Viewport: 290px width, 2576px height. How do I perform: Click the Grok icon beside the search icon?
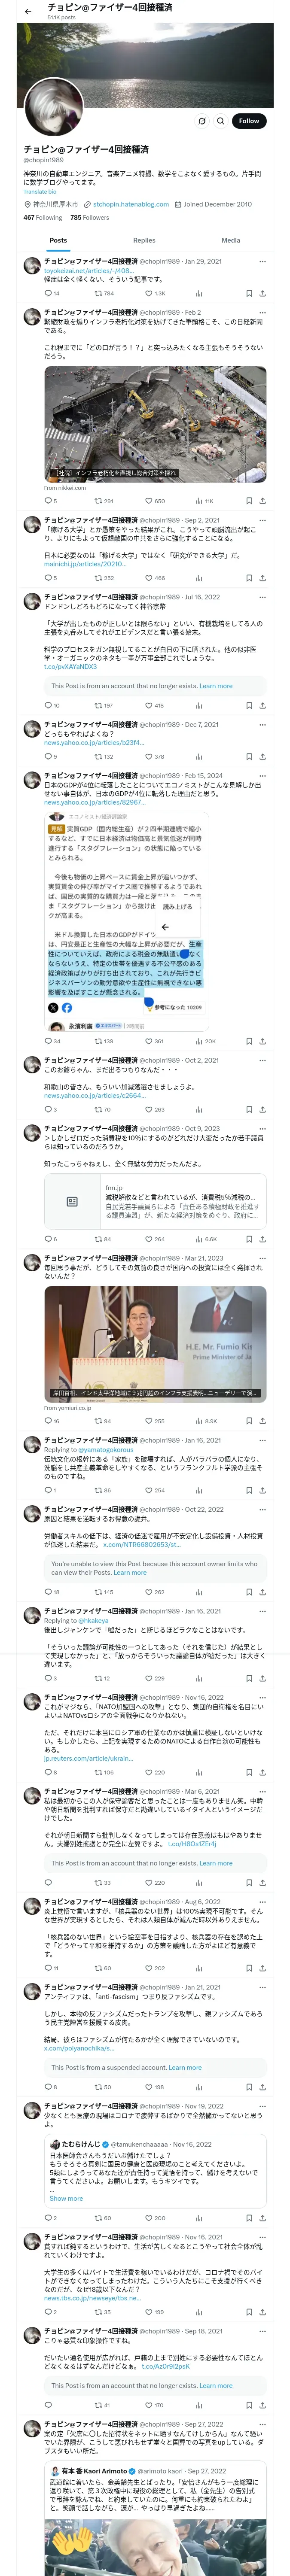[x=201, y=121]
